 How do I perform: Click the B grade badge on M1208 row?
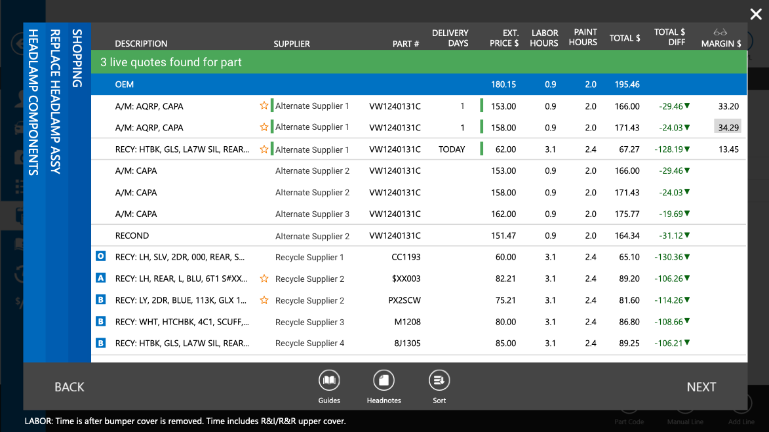tap(100, 321)
